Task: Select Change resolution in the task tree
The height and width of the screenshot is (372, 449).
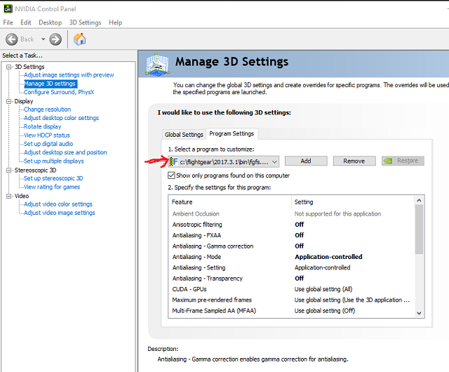Action: pyautogui.click(x=47, y=109)
